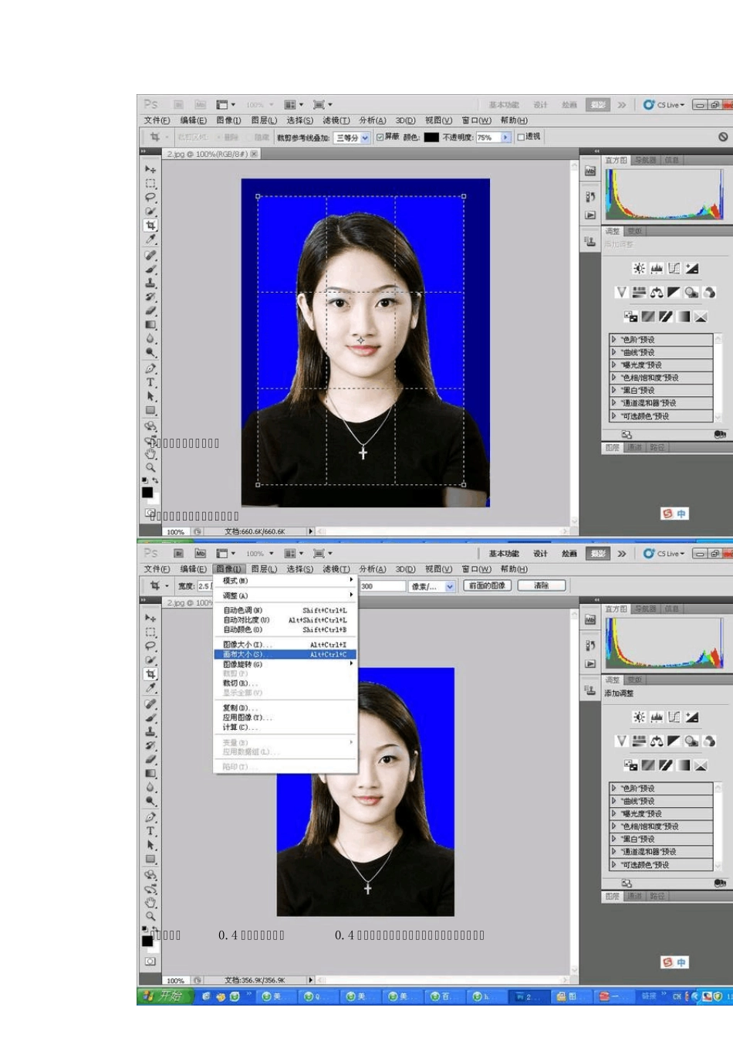733x1038 pixels.
Task: Choose 画布大小(S) from the Image menu
Action: click(x=284, y=654)
